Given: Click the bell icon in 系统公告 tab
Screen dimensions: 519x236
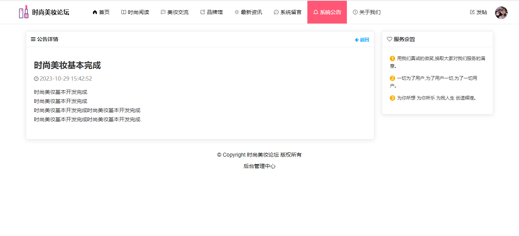Looking at the screenshot, I should tap(316, 12).
